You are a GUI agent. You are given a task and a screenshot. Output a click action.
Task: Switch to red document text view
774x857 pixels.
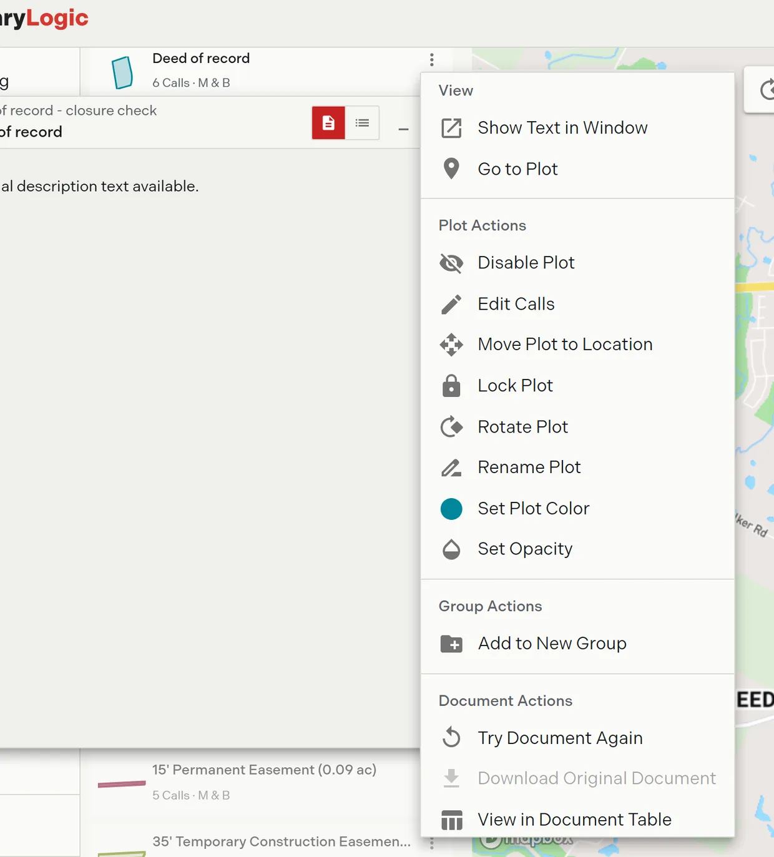point(328,123)
